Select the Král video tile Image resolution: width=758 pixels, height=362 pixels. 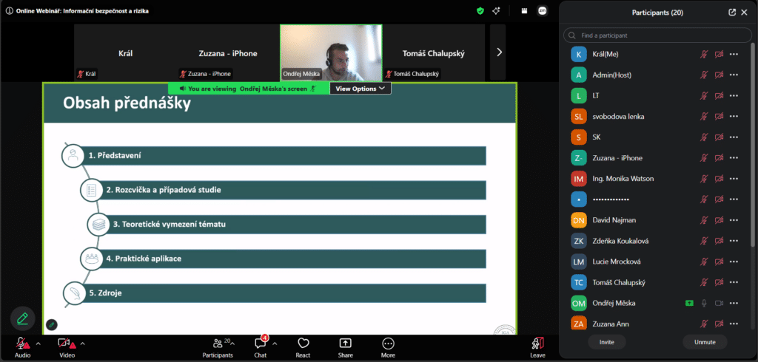(125, 52)
